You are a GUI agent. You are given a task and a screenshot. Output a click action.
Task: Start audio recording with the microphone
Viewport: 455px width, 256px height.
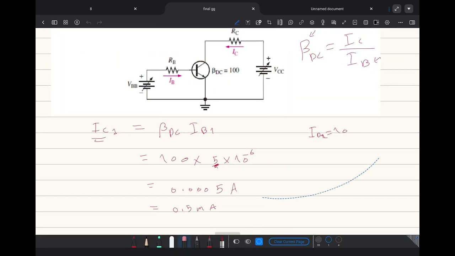click(x=323, y=22)
